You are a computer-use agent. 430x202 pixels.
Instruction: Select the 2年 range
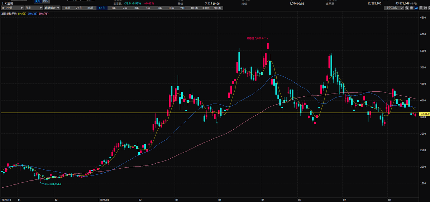pyautogui.click(x=125, y=8)
